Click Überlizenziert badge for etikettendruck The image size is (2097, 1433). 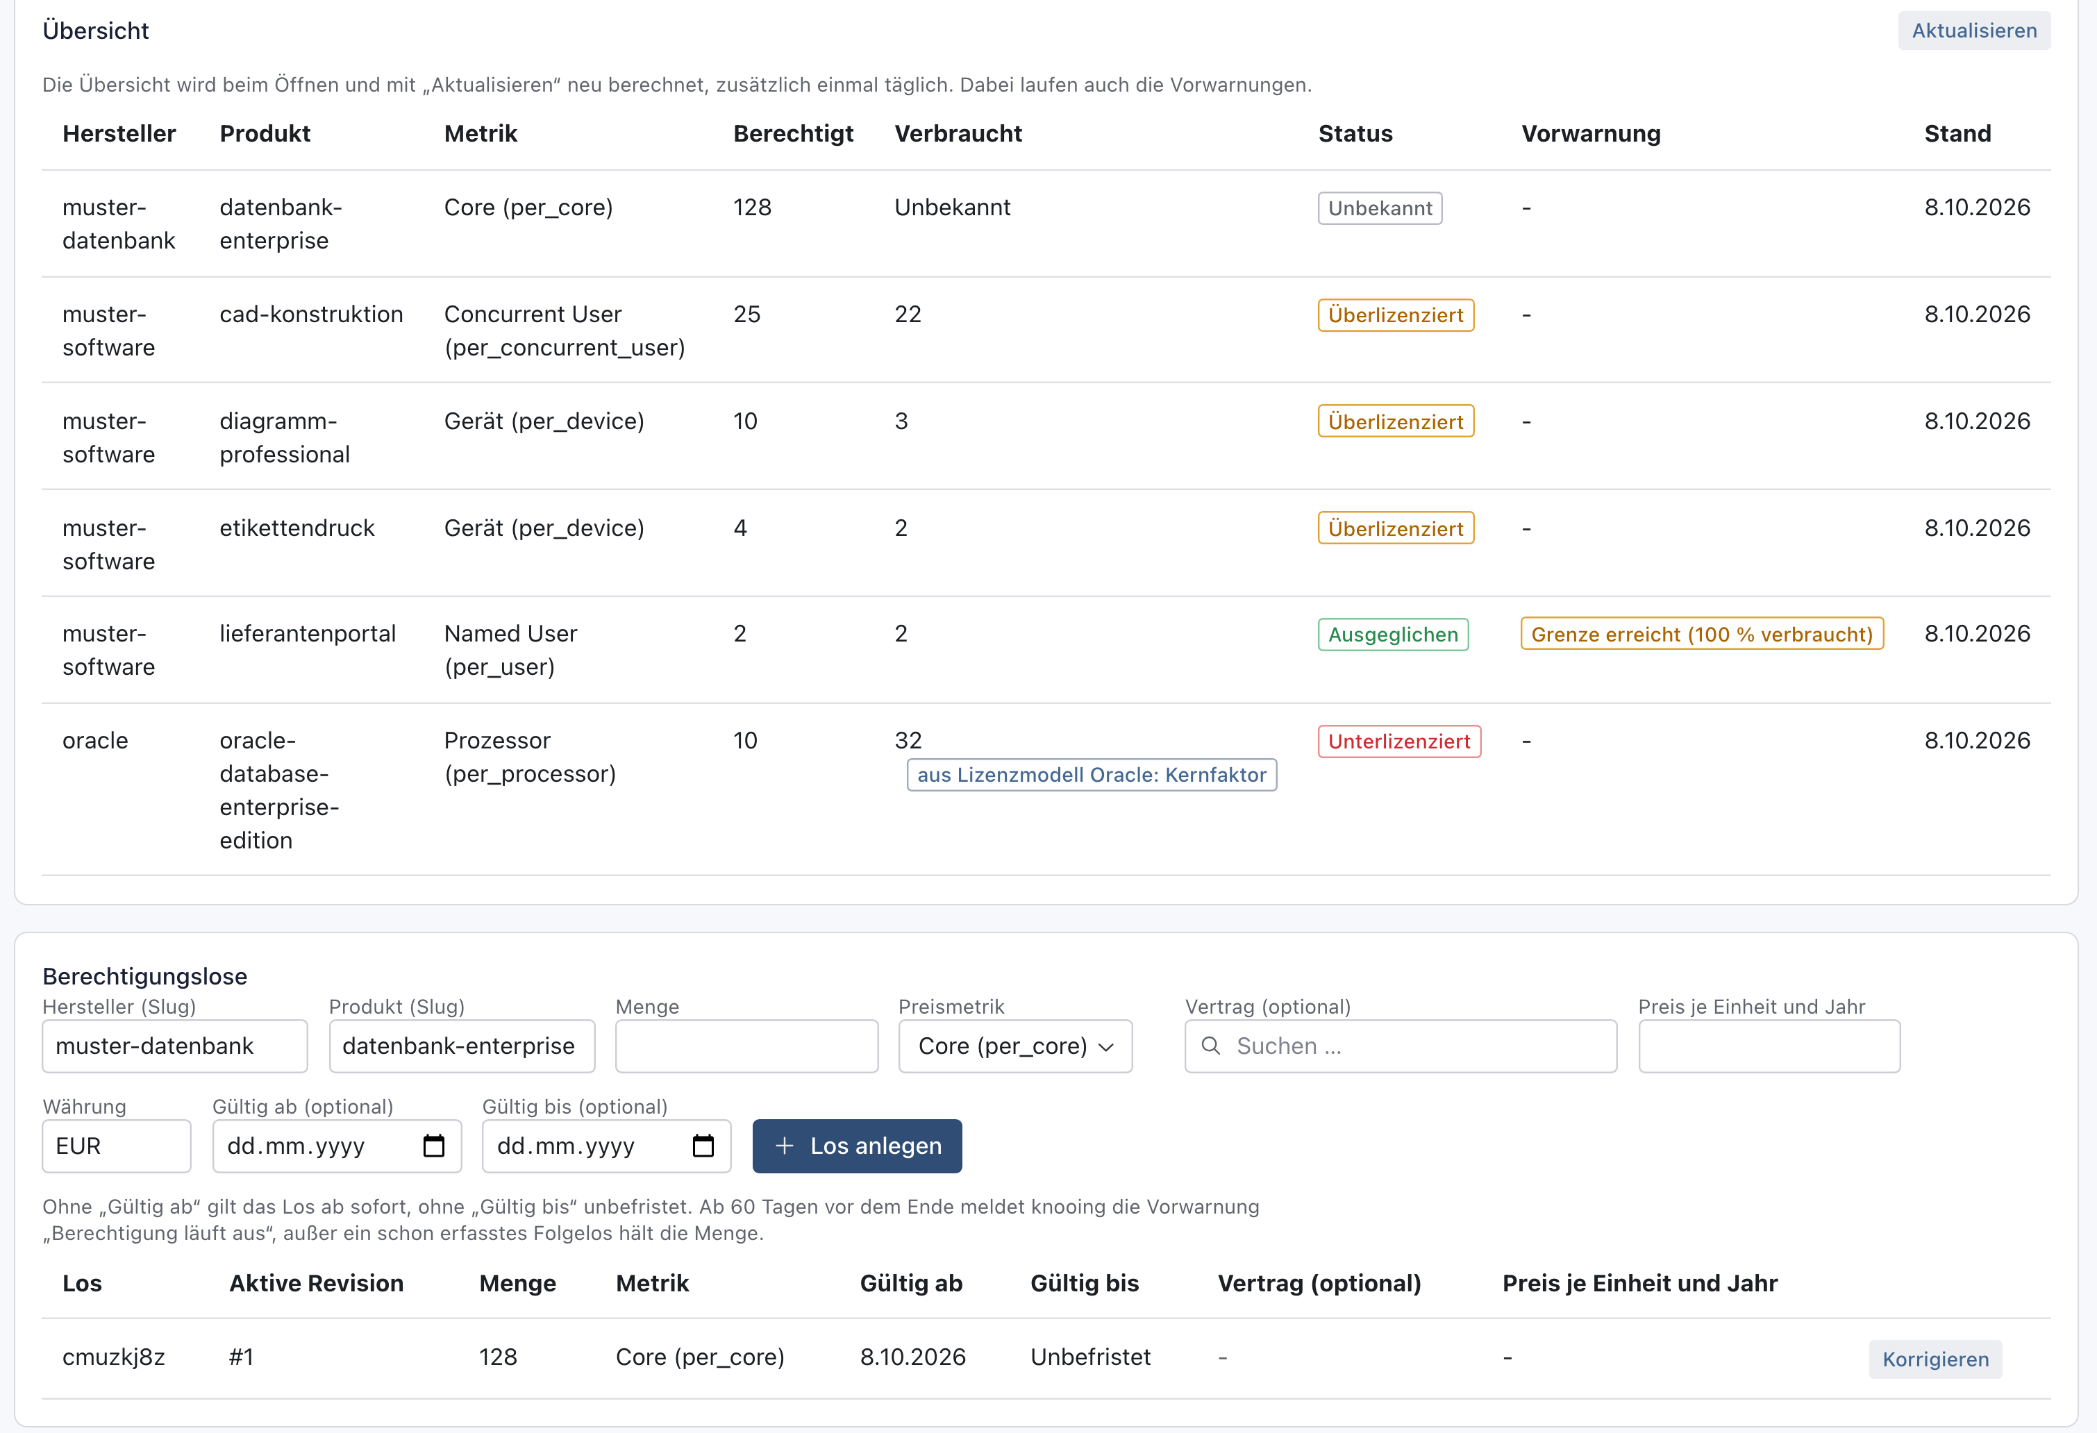pos(1396,529)
